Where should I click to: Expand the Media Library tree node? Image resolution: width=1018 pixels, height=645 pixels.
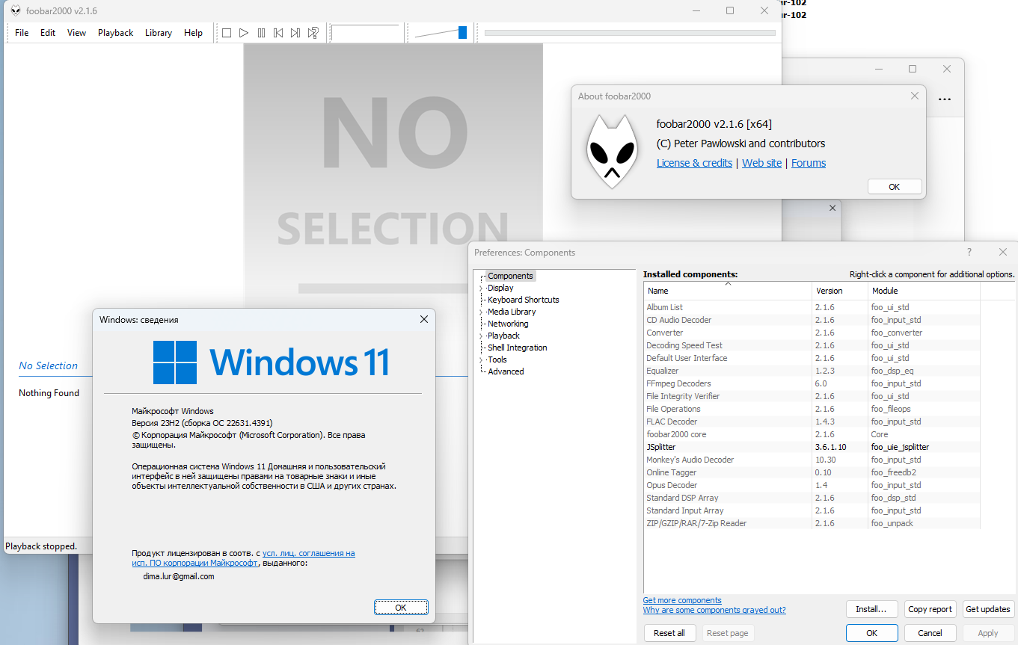coord(481,312)
